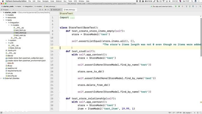Run the selected configuration with green play icon
202x114 pixels.
176,6
